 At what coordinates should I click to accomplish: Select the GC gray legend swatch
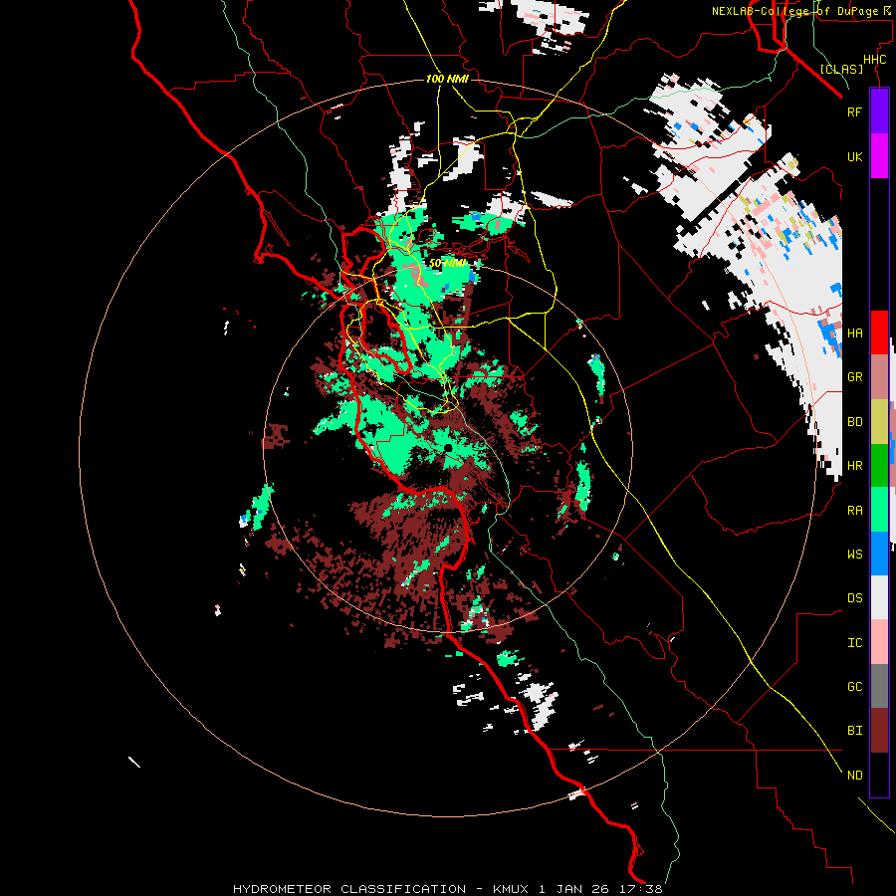(x=879, y=686)
